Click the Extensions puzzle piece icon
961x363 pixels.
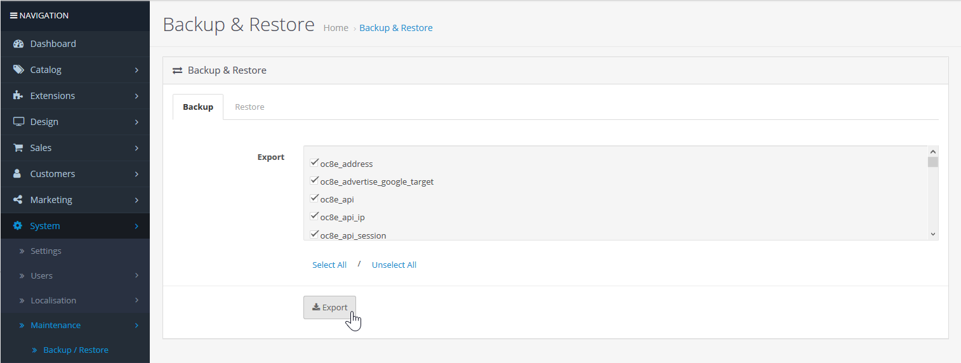pyautogui.click(x=18, y=96)
